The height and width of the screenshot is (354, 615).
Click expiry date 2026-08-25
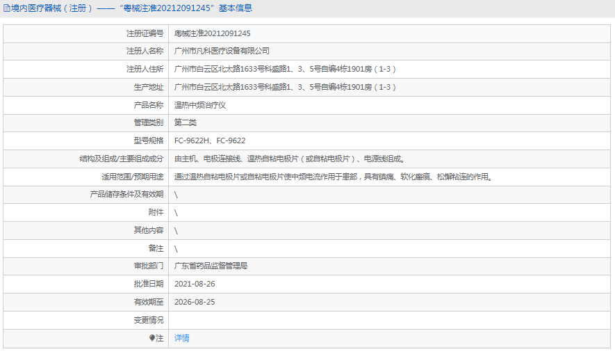tap(195, 302)
